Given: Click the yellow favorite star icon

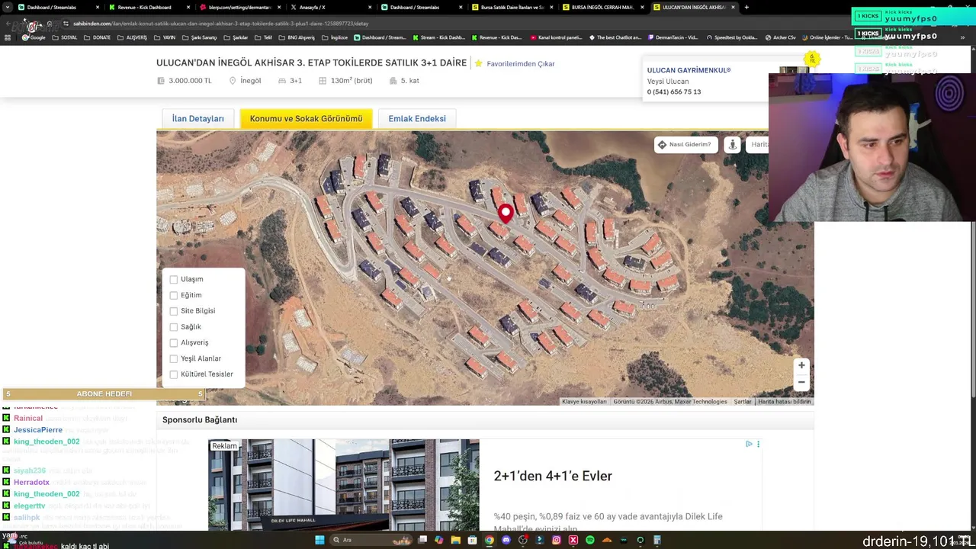Looking at the screenshot, I should coord(478,63).
